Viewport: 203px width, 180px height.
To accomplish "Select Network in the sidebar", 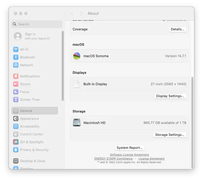I will 26,65.
